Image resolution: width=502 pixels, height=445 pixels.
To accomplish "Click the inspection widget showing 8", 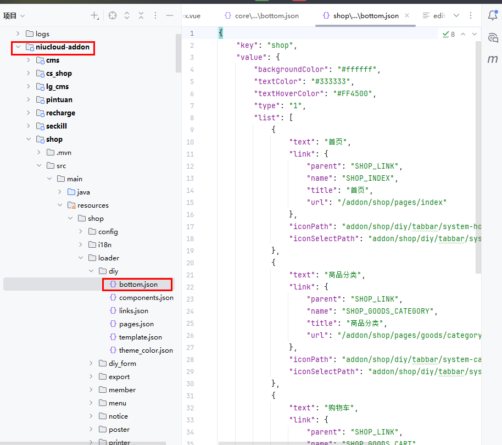I will tap(448, 35).
